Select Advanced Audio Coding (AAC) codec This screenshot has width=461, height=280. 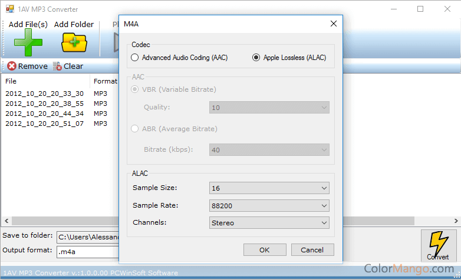[135, 58]
